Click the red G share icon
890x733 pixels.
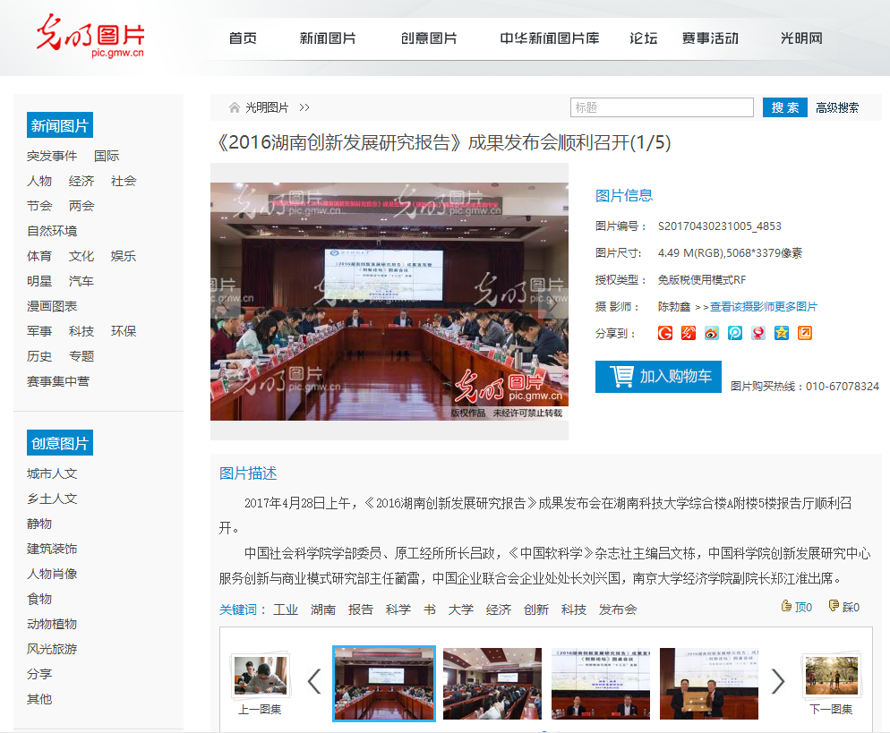[665, 333]
